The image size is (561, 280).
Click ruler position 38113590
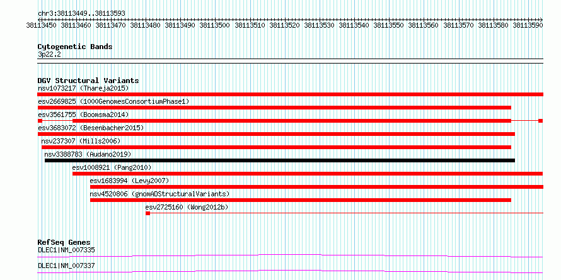[528, 25]
